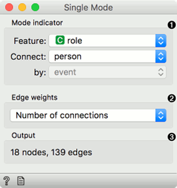Click the Single Mode window title
The width and height of the screenshot is (177, 188).
point(88,8)
